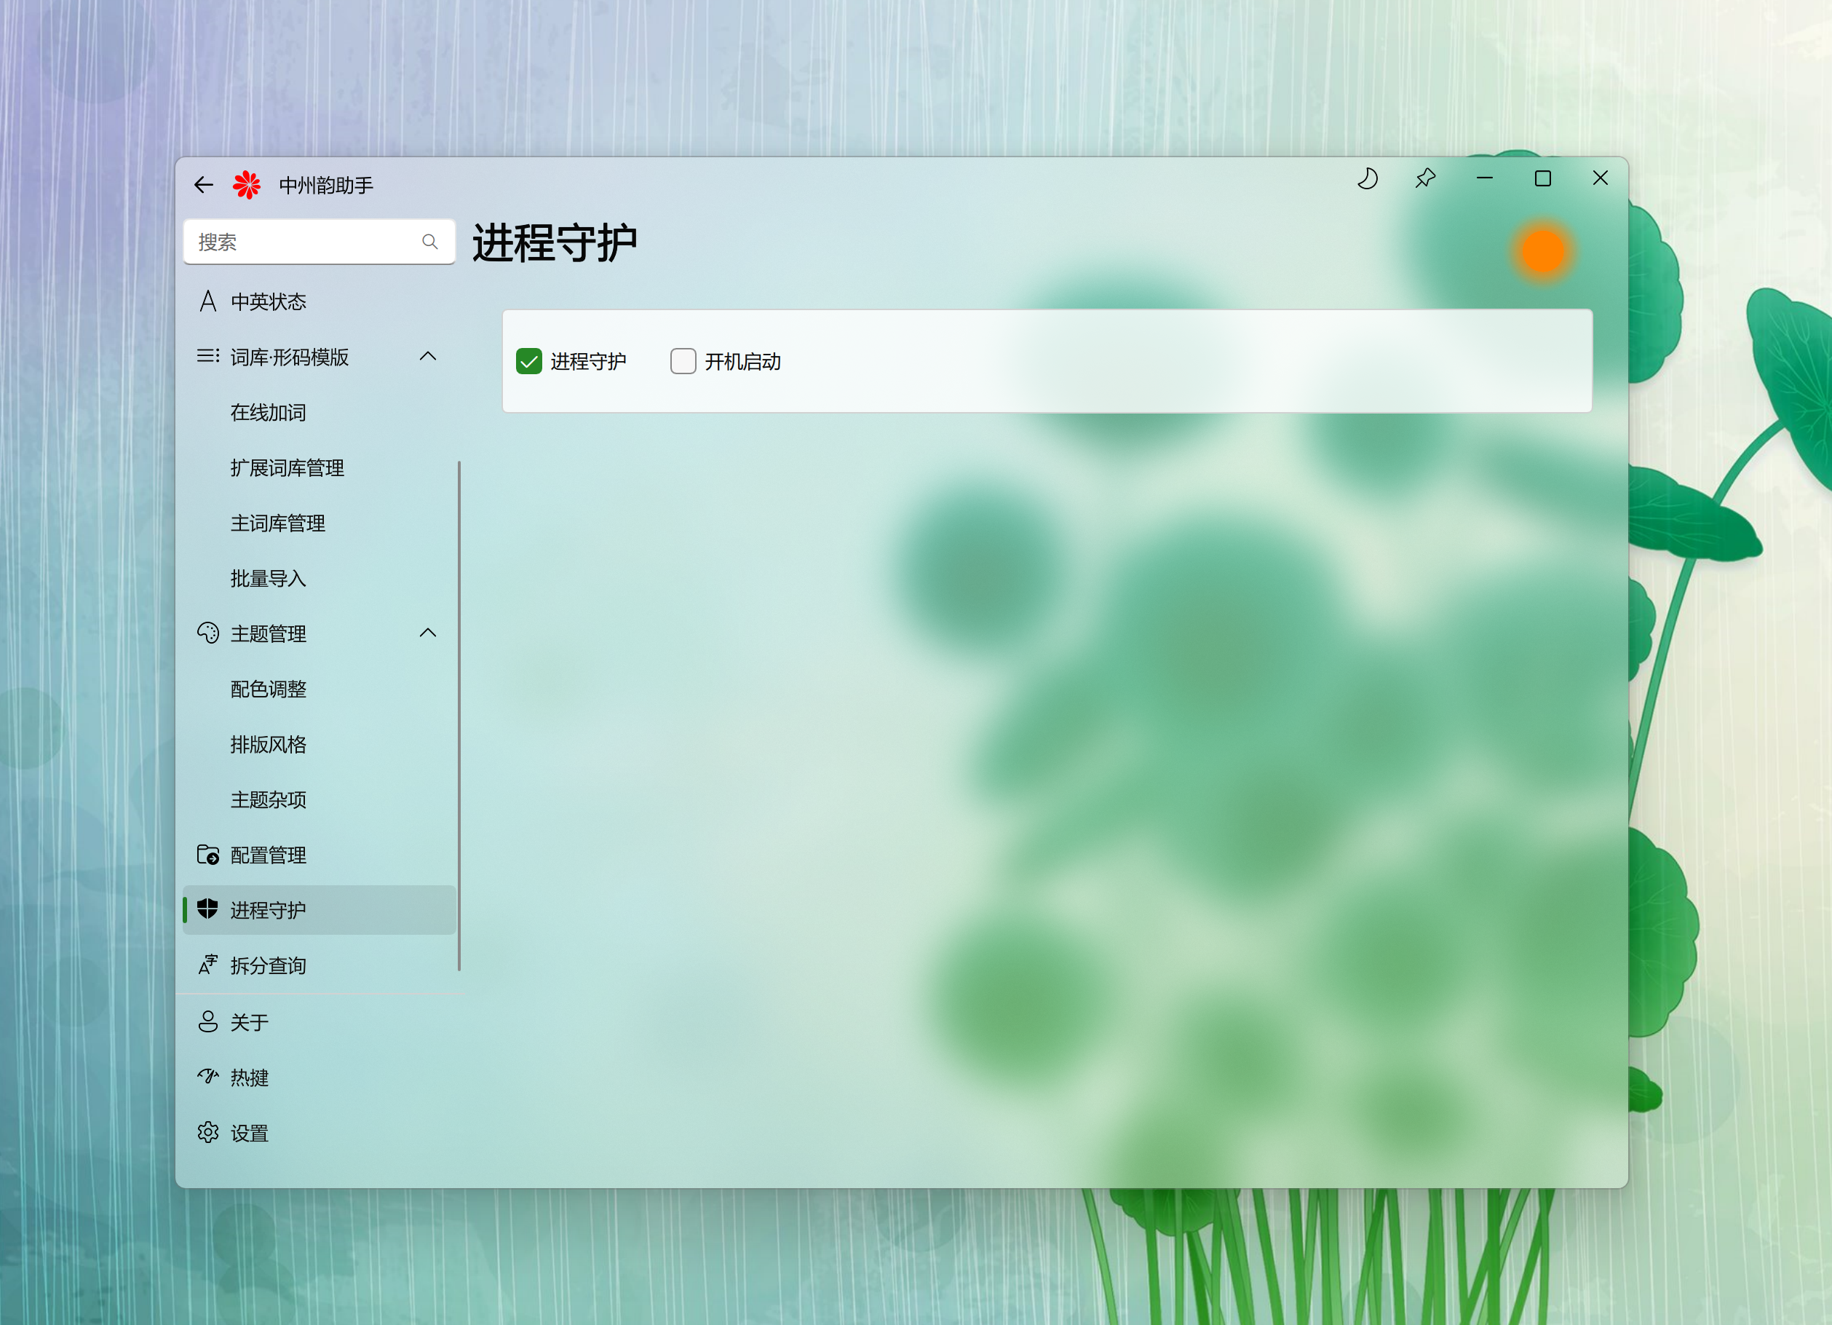This screenshot has height=1325, width=1832.
Task: Toggle dark mode moon icon
Action: tap(1367, 178)
